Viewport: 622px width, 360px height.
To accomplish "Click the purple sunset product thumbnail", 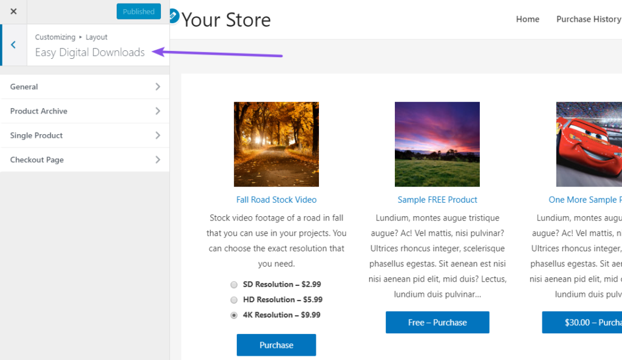I will pos(437,144).
